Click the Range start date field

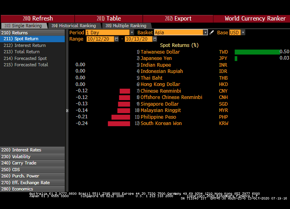(100, 39)
